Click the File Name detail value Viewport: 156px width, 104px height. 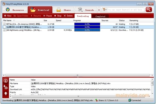[x=71, y=83]
